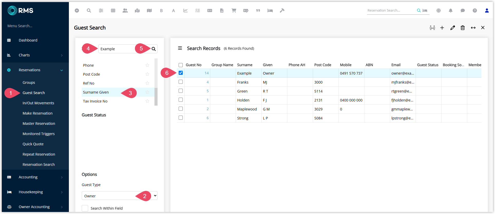Open the user profile icon
Viewport: 495px width, 214px height.
point(487,11)
